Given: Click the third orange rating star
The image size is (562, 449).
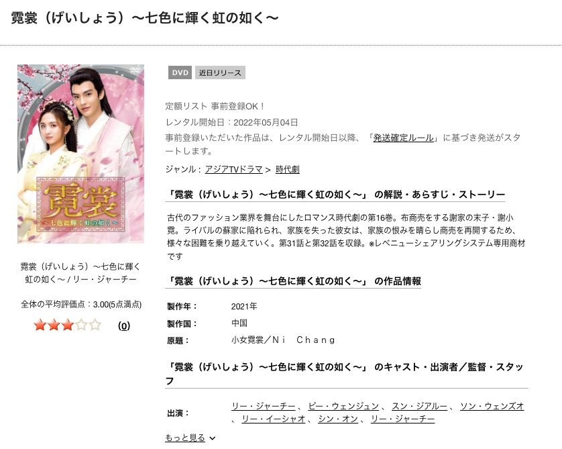Looking at the screenshot, I should pos(67,326).
